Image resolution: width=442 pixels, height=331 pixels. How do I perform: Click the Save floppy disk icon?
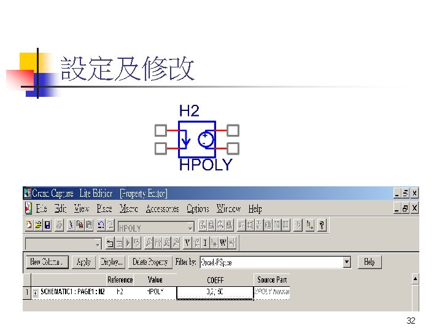(x=47, y=225)
